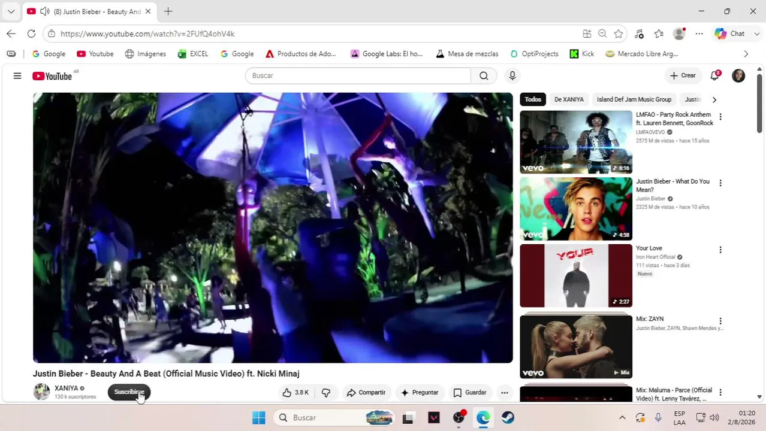Open Edge settings and more ellipsis
The image size is (766, 431).
point(699,34)
